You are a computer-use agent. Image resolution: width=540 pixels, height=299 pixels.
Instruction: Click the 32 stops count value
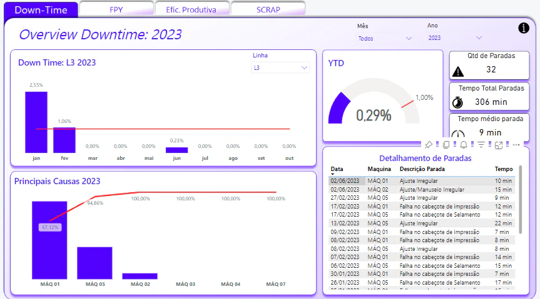[491, 69]
